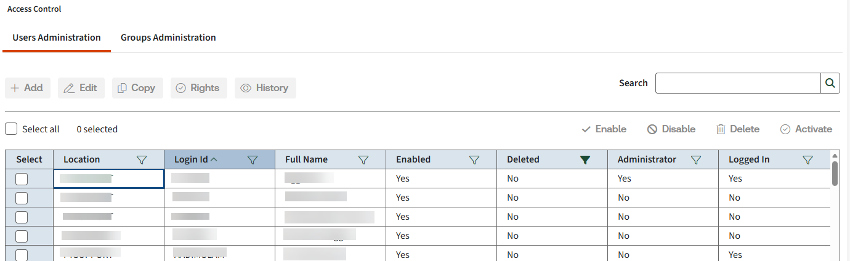Screen dimensions: 850x261
Task: Click the Rights button
Action: (198, 88)
